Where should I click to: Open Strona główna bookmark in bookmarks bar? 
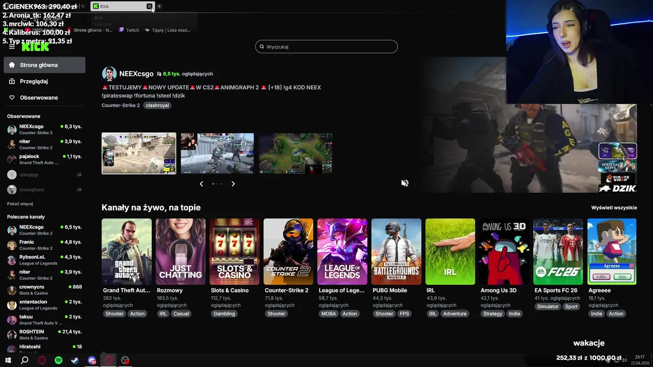90,30
